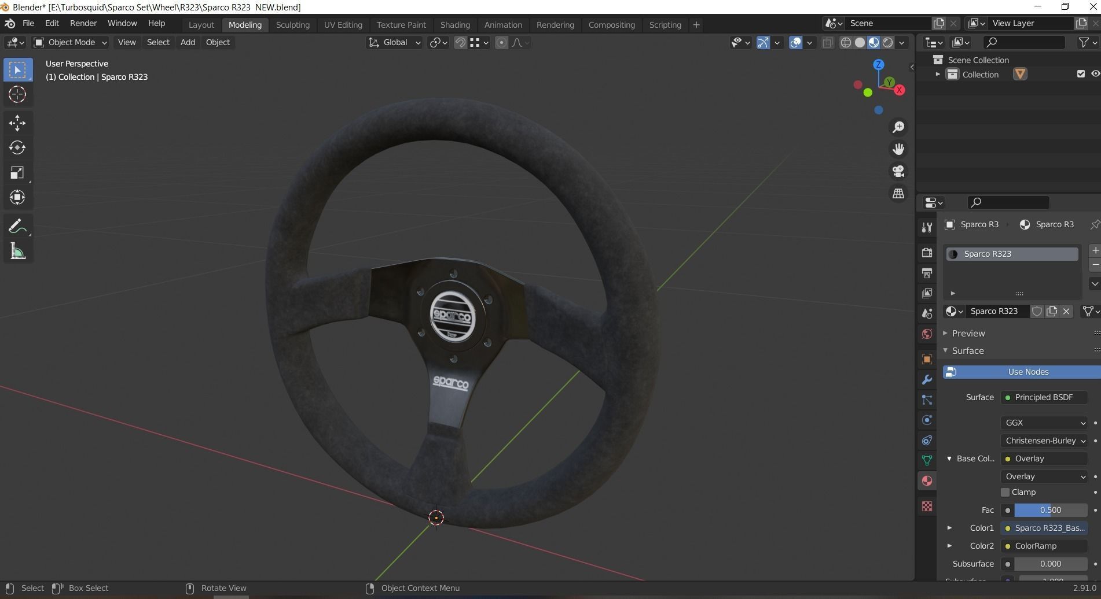Expand the Collection in the outliner

click(x=937, y=74)
